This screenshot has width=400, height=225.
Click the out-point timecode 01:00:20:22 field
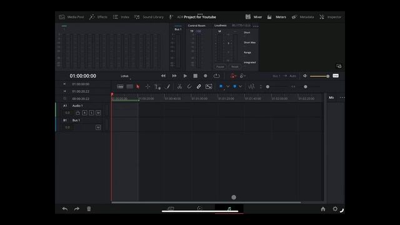coord(81,91)
